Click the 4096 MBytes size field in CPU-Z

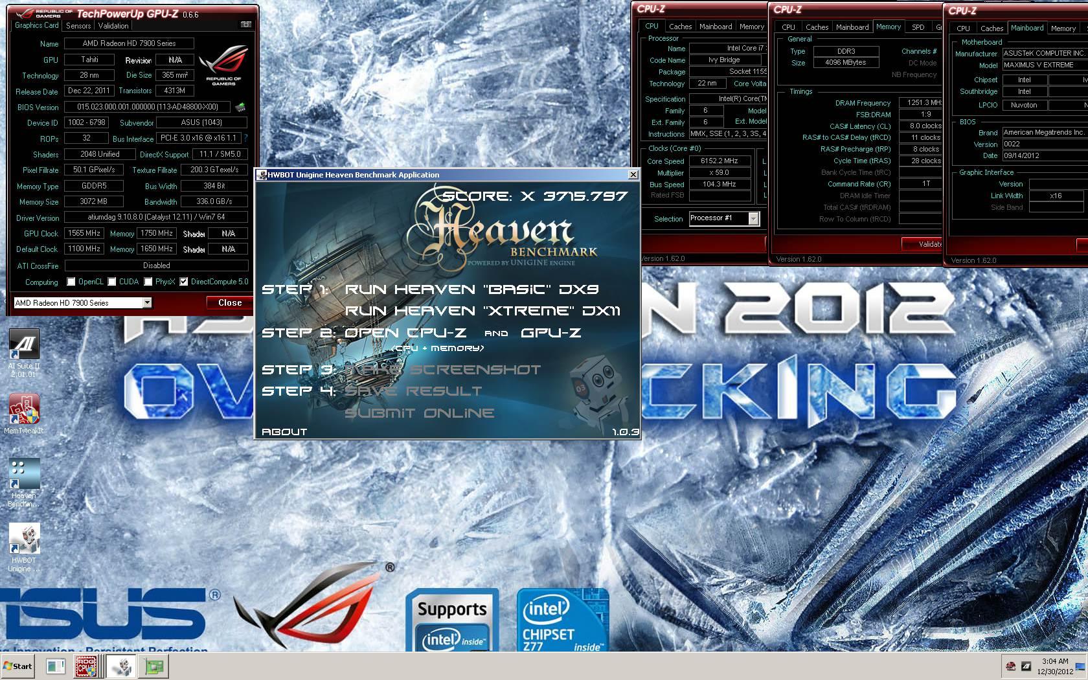(846, 62)
